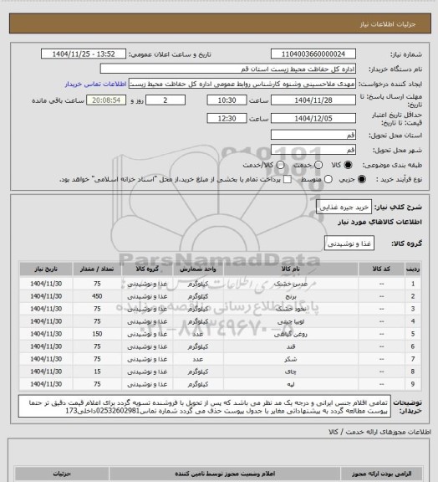Click the remaining days field showing 2
The width and height of the screenshot is (438, 482).
pos(166,100)
